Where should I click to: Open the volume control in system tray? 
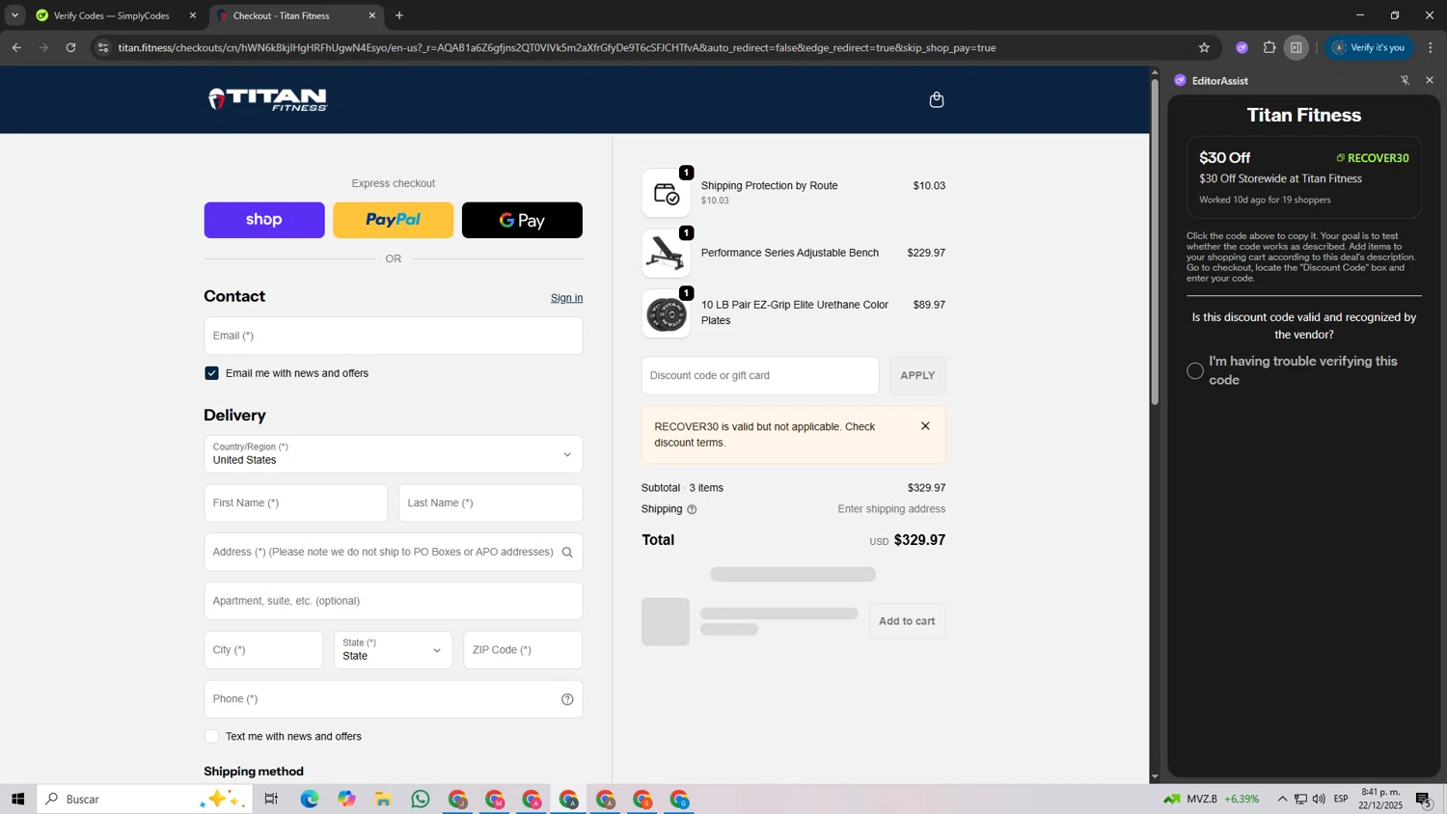(x=1319, y=799)
